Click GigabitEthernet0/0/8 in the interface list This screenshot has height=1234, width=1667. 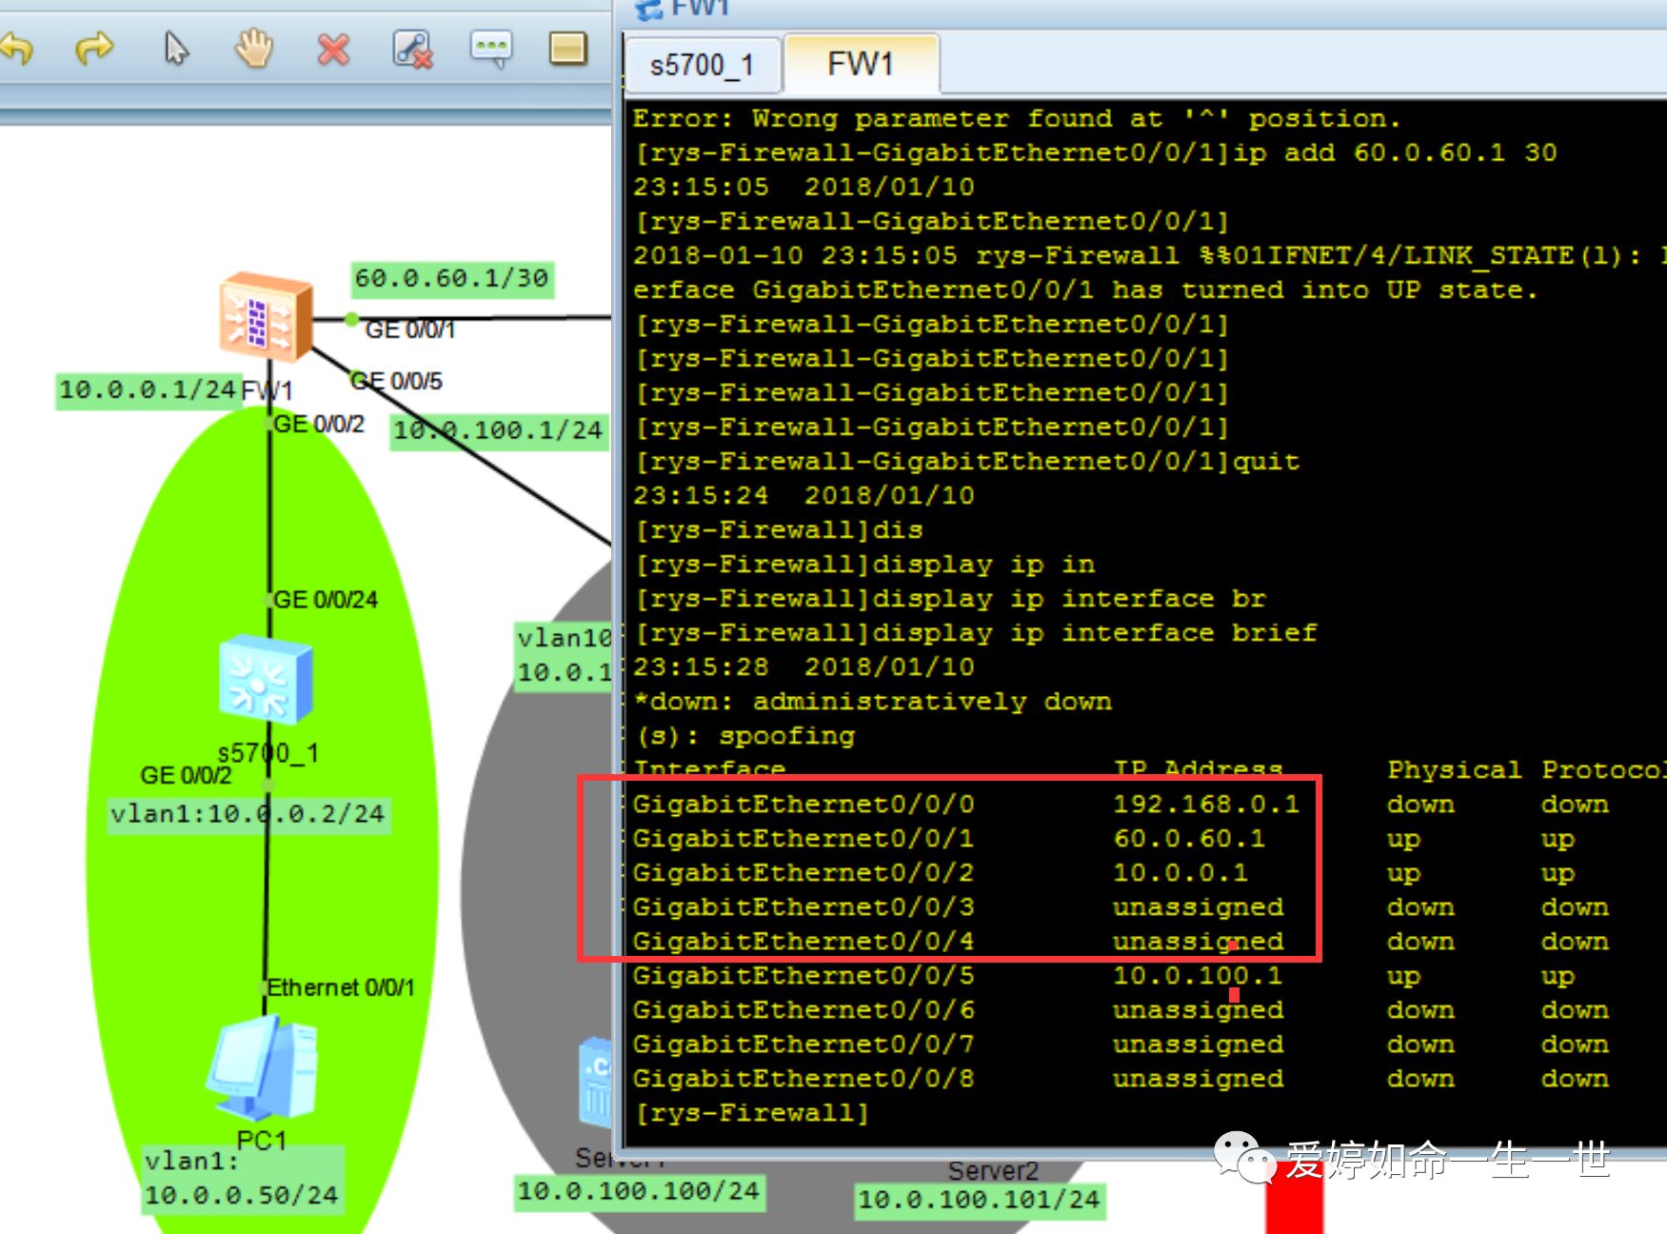(804, 1078)
